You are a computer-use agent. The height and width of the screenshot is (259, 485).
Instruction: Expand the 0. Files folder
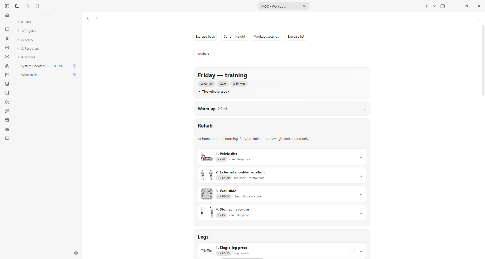pos(18,22)
